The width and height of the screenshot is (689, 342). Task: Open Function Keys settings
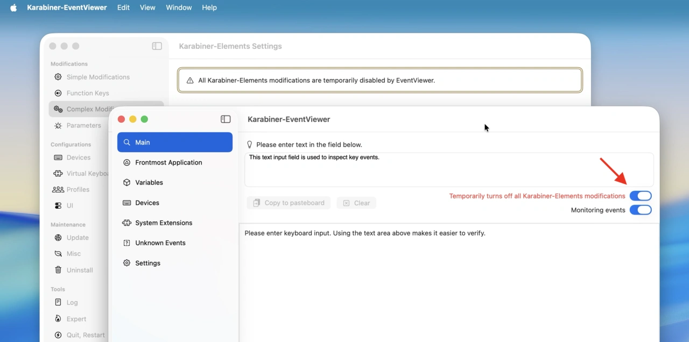click(87, 93)
